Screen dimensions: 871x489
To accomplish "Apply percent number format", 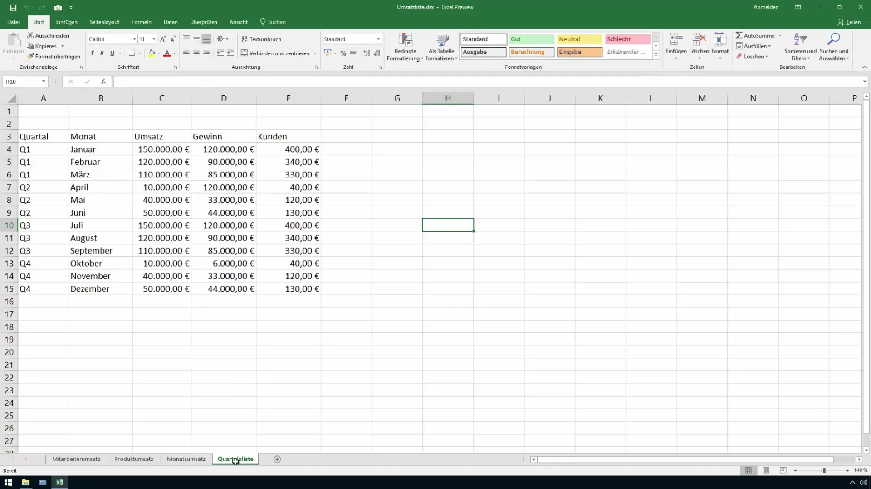I will click(x=343, y=53).
